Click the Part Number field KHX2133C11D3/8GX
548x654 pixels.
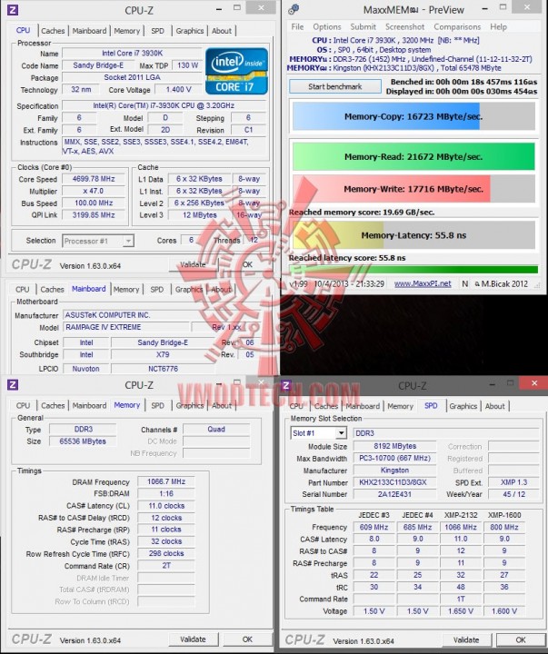pos(394,482)
